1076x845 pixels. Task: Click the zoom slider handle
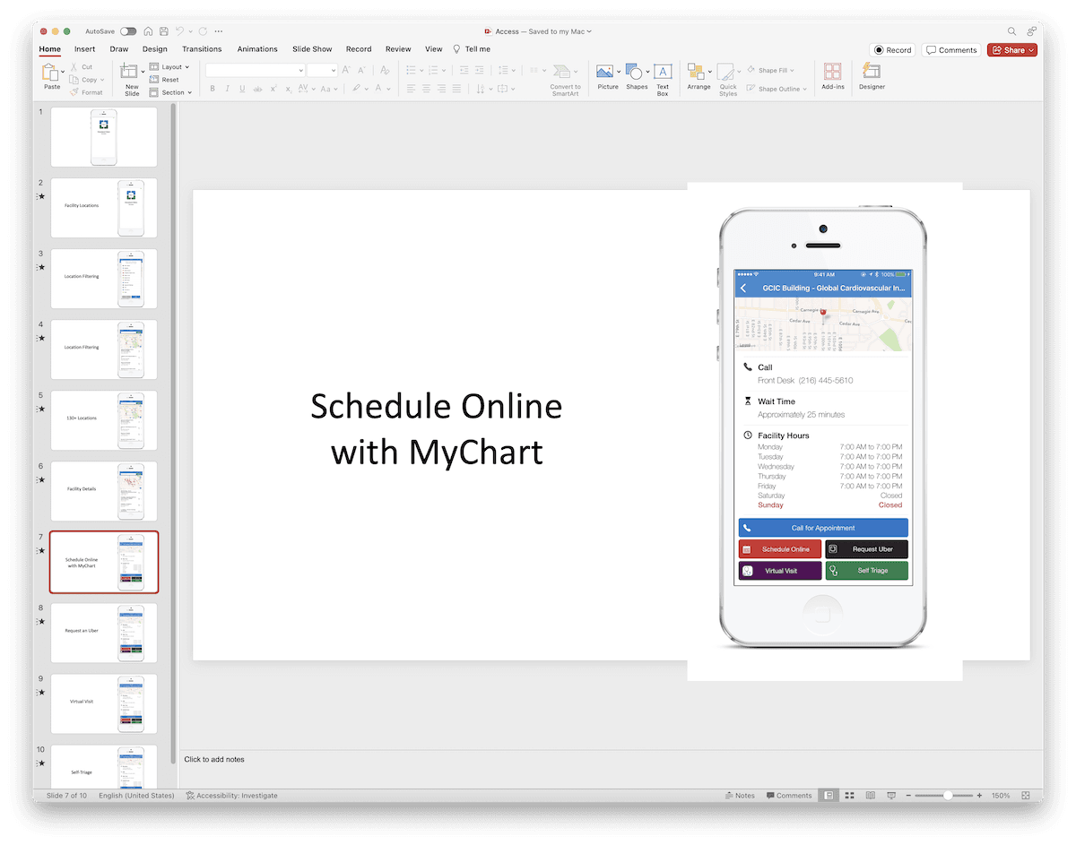point(947,796)
